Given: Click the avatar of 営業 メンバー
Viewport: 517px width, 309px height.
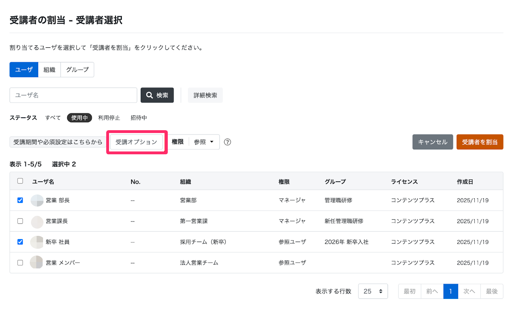Looking at the screenshot, I should tap(36, 262).
